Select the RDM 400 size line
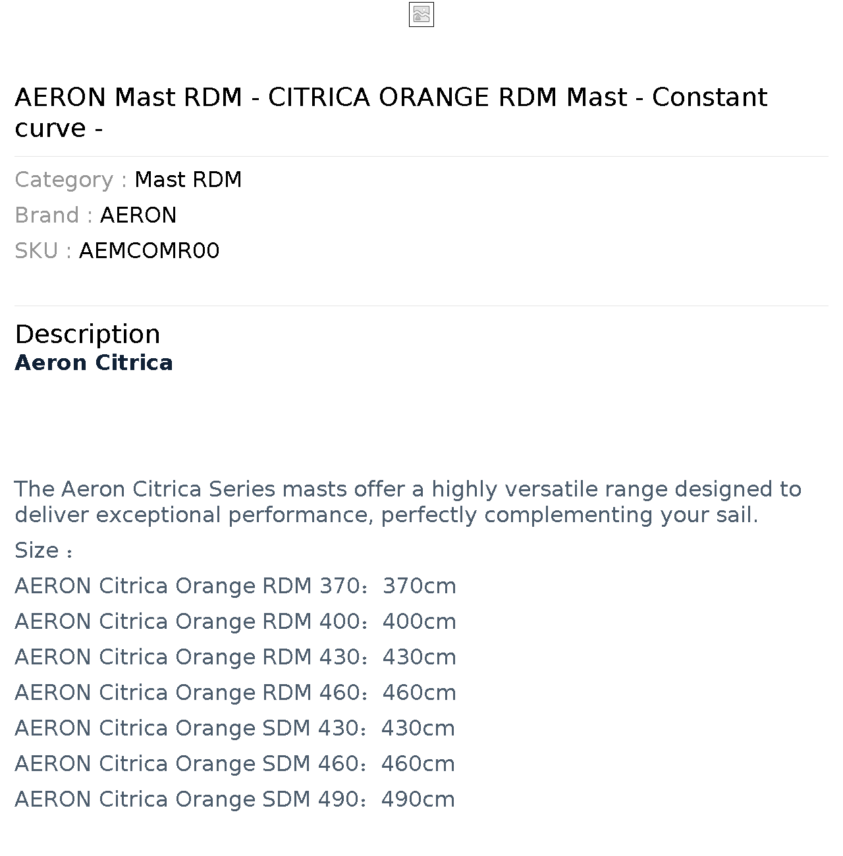 tap(235, 622)
